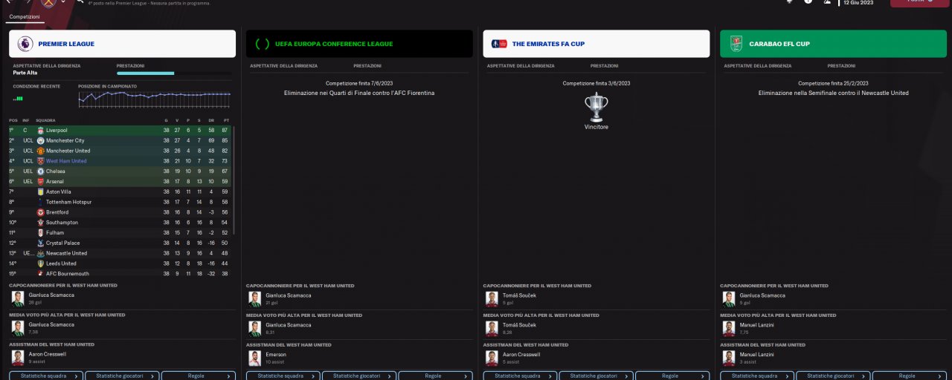Image resolution: width=952 pixels, height=380 pixels.
Task: Click the Carabao EFL Cup logo icon
Action: [x=736, y=44]
